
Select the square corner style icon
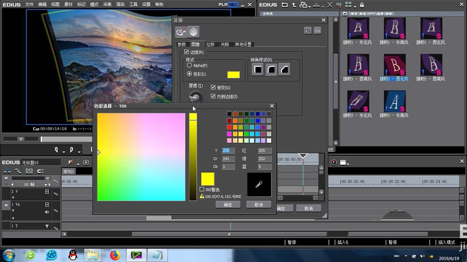(257, 70)
